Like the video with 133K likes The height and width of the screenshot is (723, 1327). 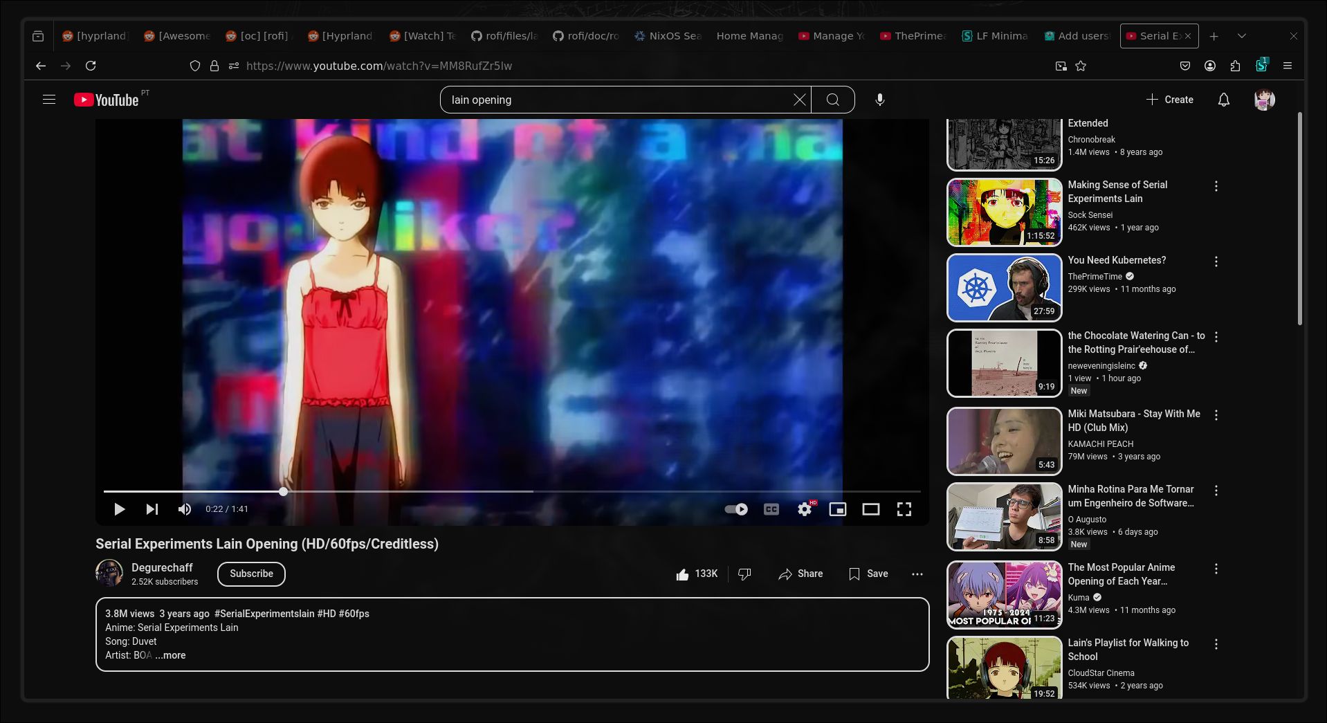point(697,574)
